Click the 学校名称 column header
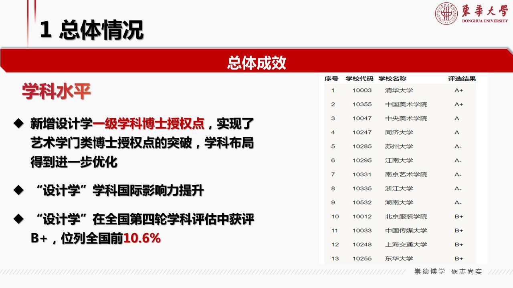Image resolution: width=513 pixels, height=288 pixels. pyautogui.click(x=392, y=79)
